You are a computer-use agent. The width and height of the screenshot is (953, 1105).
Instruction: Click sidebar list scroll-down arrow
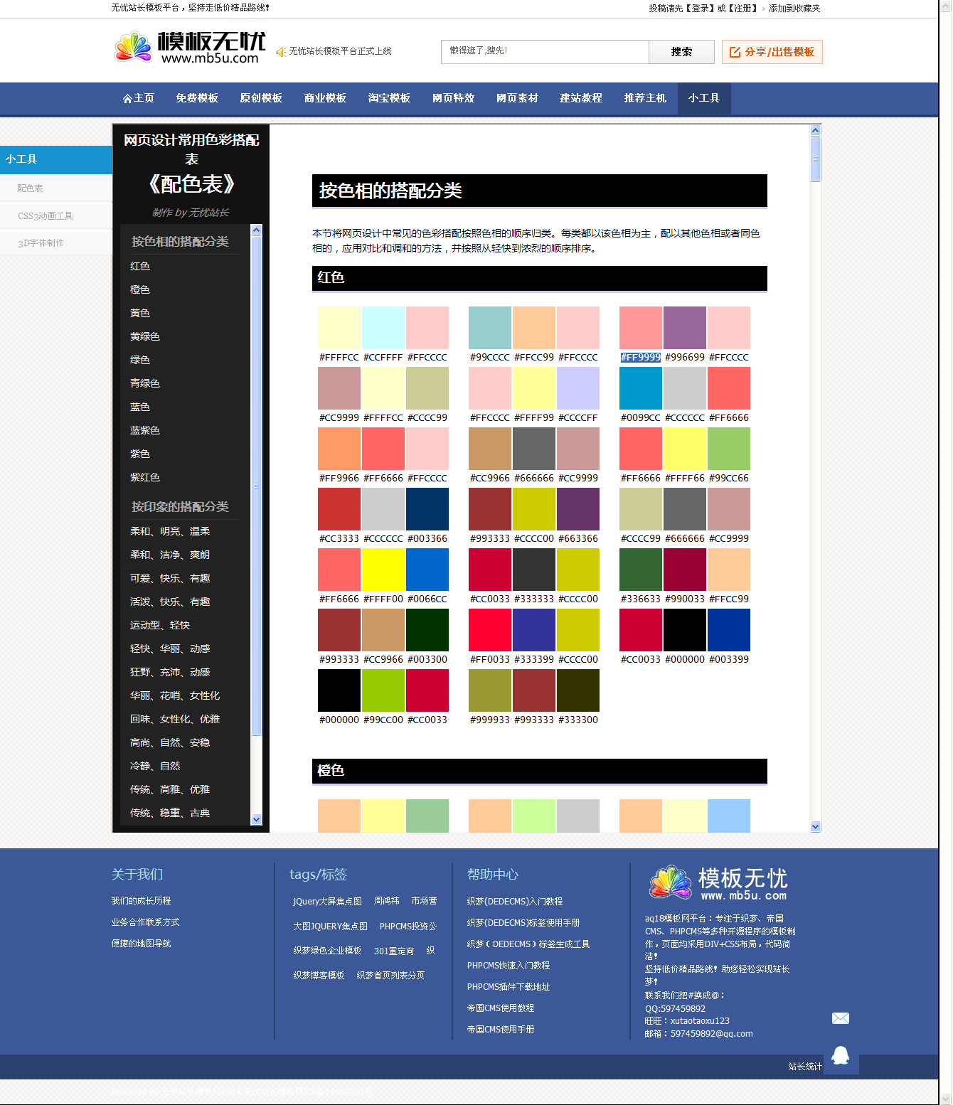pyautogui.click(x=256, y=819)
